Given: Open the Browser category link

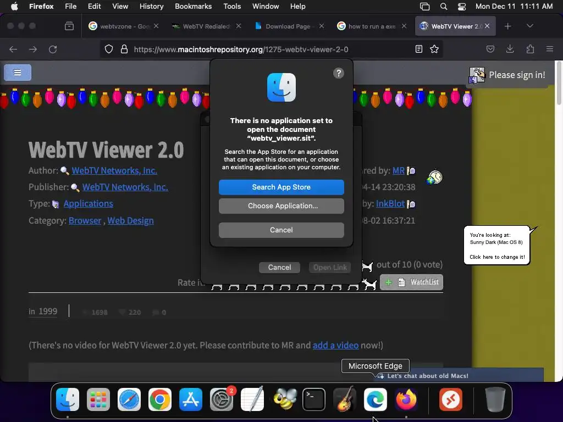Looking at the screenshot, I should pyautogui.click(x=85, y=220).
